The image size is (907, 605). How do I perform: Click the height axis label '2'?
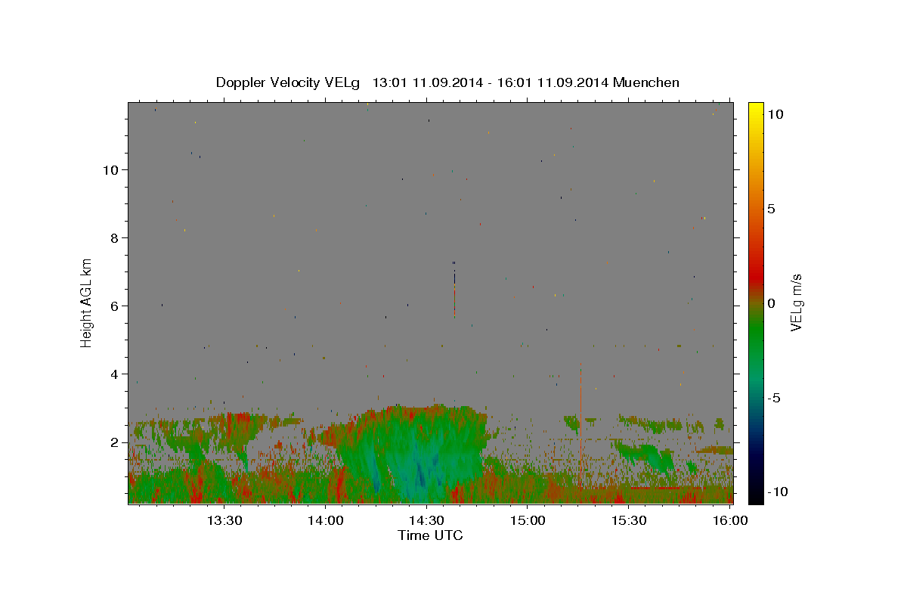116,442
